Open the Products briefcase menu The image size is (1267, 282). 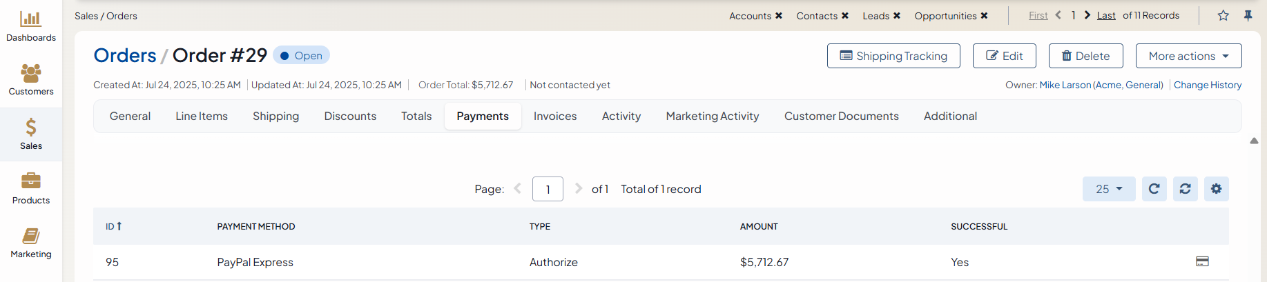tap(30, 188)
